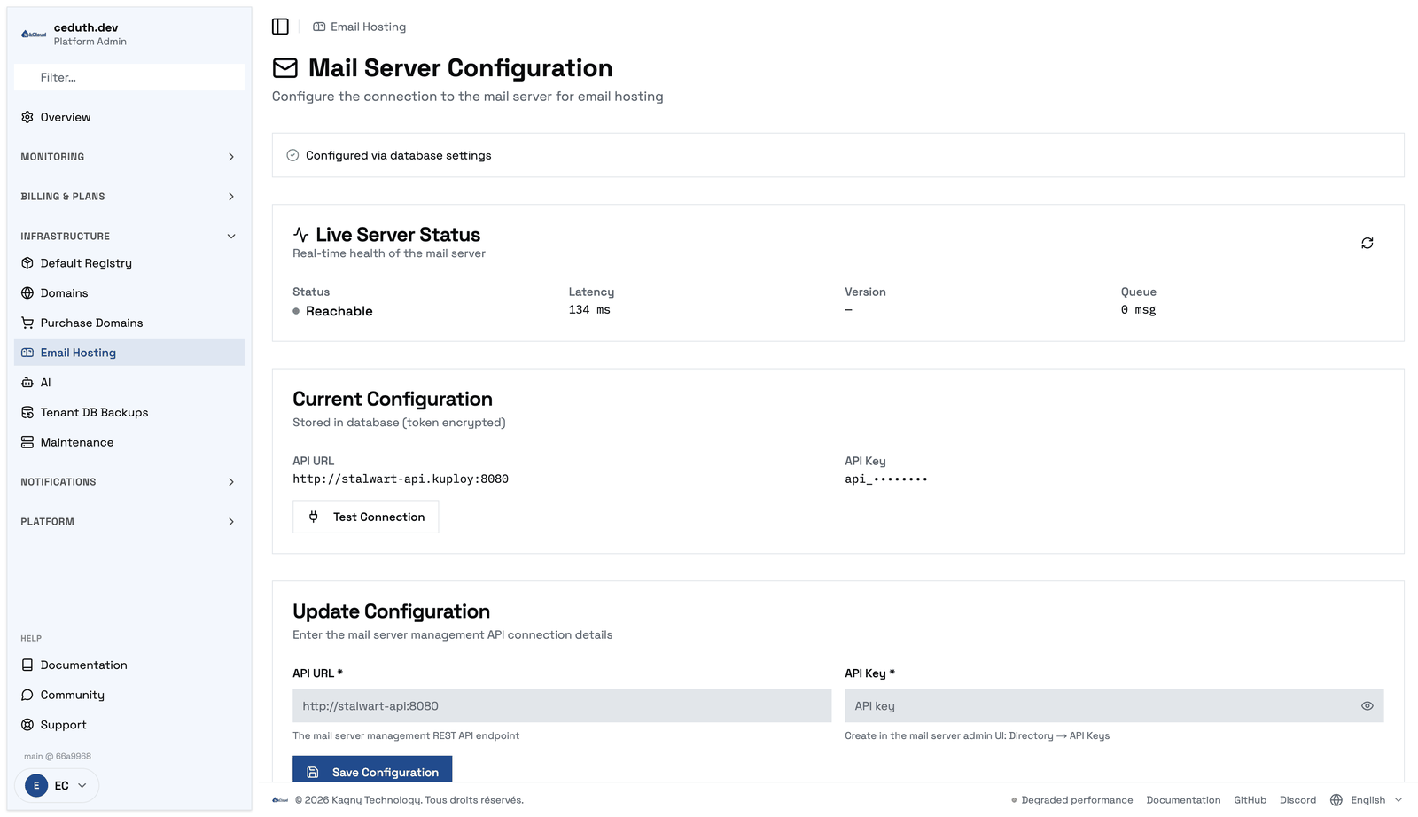1418x817 pixels.
Task: Click the Live Server Status pulse icon
Action: [x=301, y=235]
